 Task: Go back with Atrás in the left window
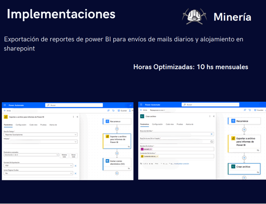point(7,110)
